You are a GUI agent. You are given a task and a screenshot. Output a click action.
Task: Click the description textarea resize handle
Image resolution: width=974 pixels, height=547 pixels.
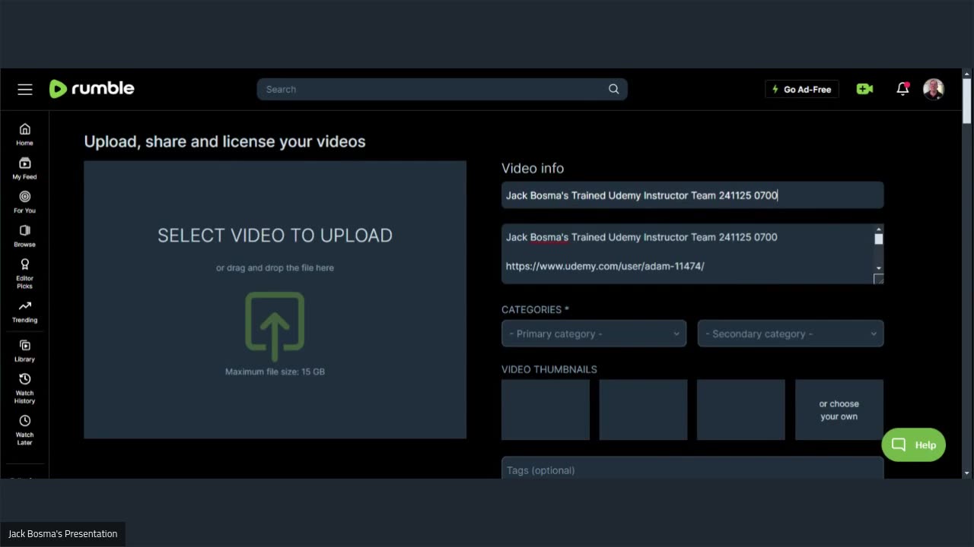[879, 279]
